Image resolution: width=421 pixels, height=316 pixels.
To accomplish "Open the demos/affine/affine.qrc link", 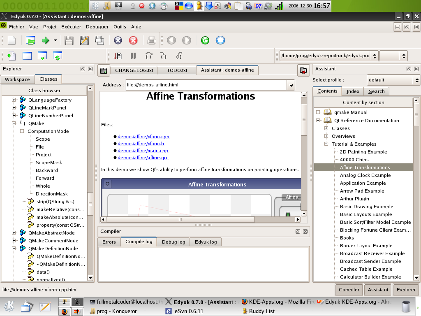I will (143, 158).
